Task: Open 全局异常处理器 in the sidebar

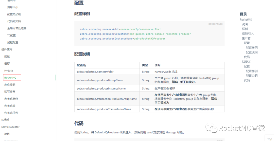Action: pos(17,28)
